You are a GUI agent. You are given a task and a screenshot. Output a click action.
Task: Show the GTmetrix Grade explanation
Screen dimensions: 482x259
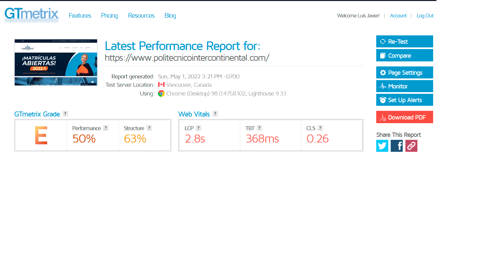pos(66,114)
